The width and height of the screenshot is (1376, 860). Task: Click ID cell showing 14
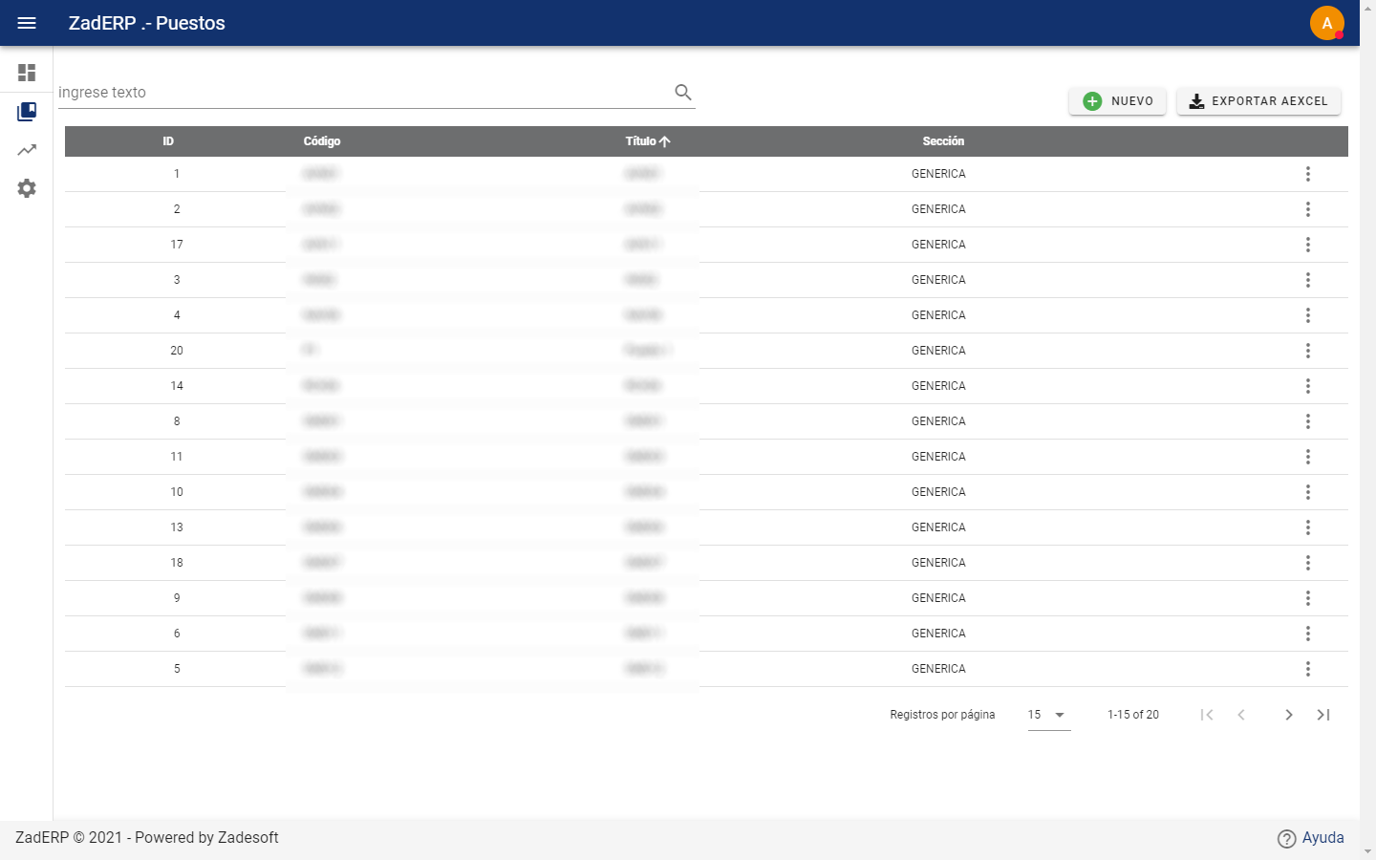coord(177,386)
